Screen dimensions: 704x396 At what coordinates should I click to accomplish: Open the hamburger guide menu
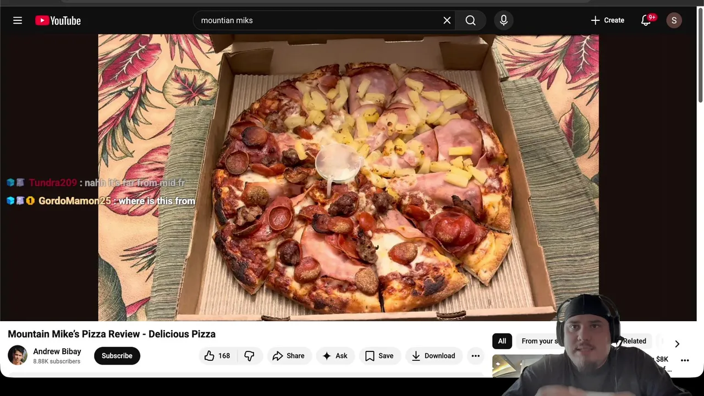(x=18, y=20)
